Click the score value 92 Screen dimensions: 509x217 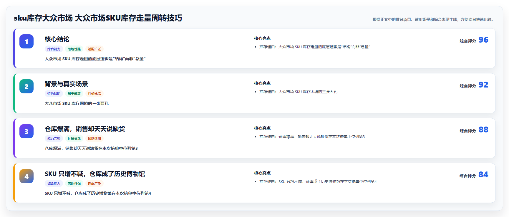483,85
